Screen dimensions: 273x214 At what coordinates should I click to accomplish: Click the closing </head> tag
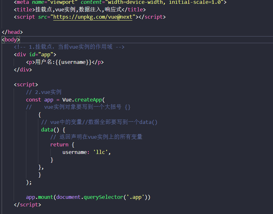coord(12,32)
